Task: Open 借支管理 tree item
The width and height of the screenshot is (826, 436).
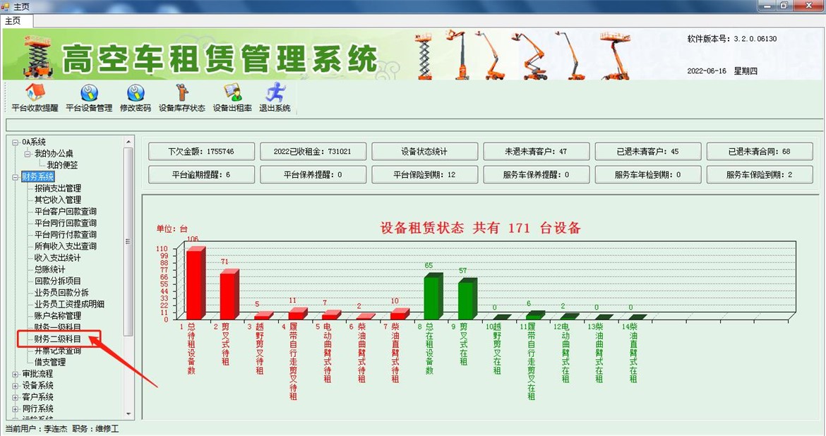Action: (x=50, y=363)
